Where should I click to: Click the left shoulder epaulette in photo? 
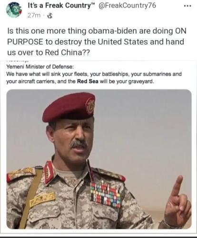click(21, 175)
